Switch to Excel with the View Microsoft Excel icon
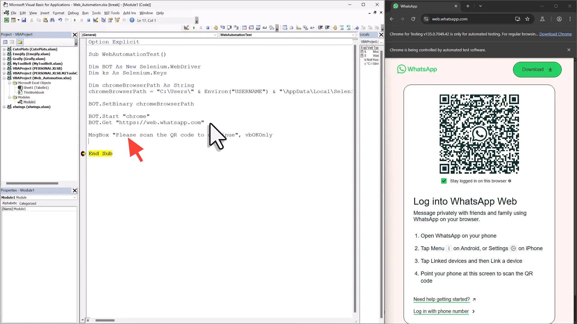This screenshot has width=577, height=324. (x=7, y=20)
